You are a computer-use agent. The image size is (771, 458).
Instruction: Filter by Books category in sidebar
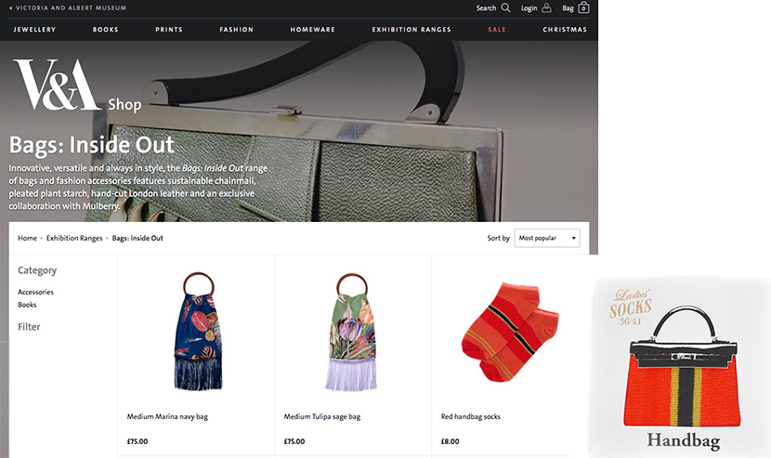(27, 305)
